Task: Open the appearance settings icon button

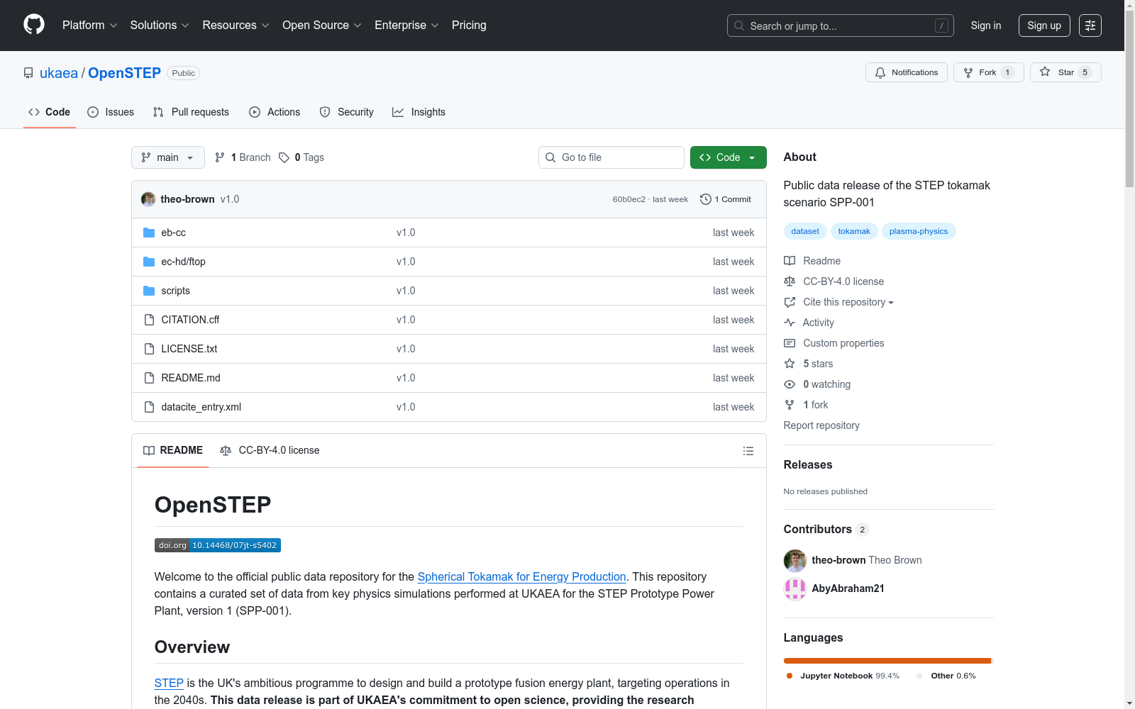Action: (1090, 26)
